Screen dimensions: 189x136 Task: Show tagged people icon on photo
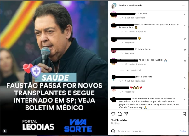[5, 131]
